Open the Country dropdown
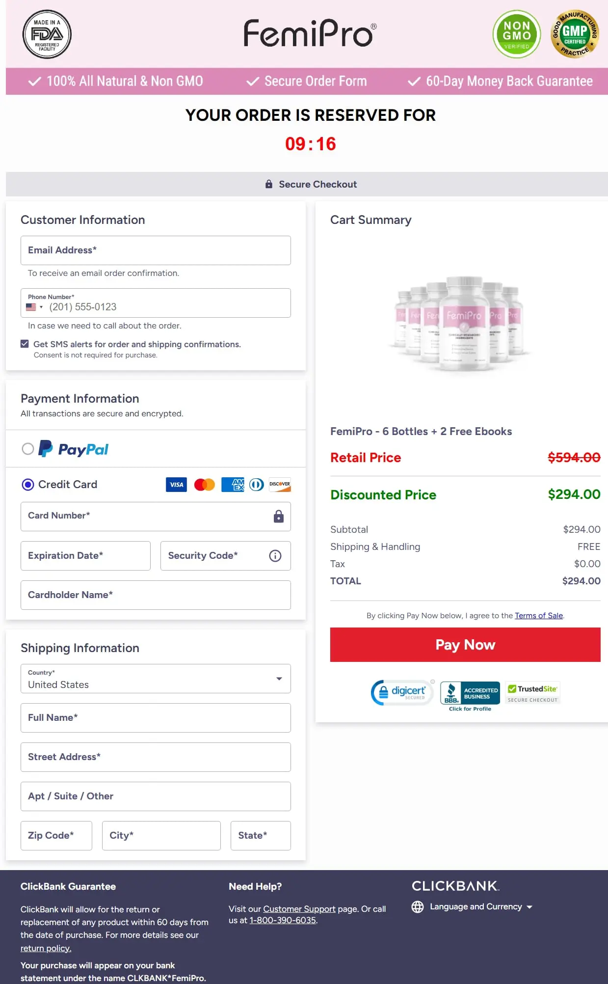 (x=280, y=679)
